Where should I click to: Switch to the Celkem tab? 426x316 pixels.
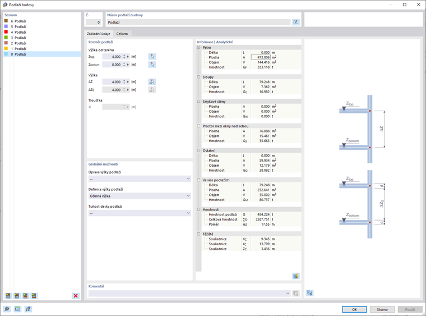pos(122,34)
